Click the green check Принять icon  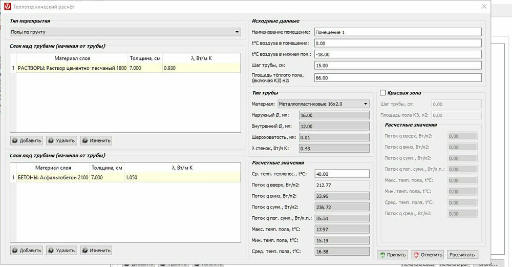point(382,255)
